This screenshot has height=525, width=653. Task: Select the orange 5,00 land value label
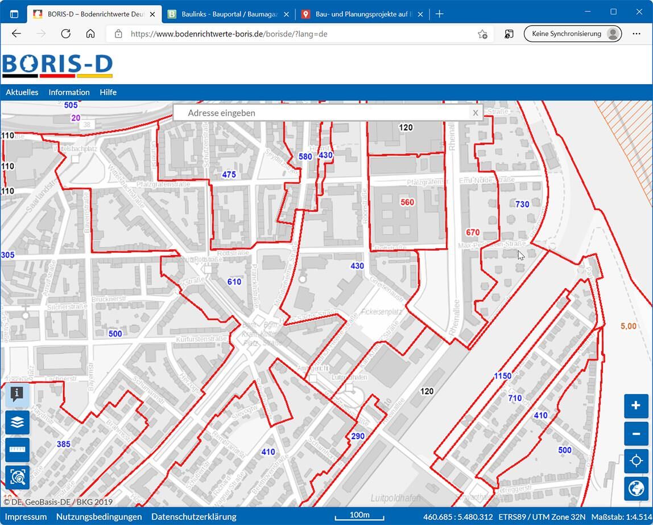point(629,326)
